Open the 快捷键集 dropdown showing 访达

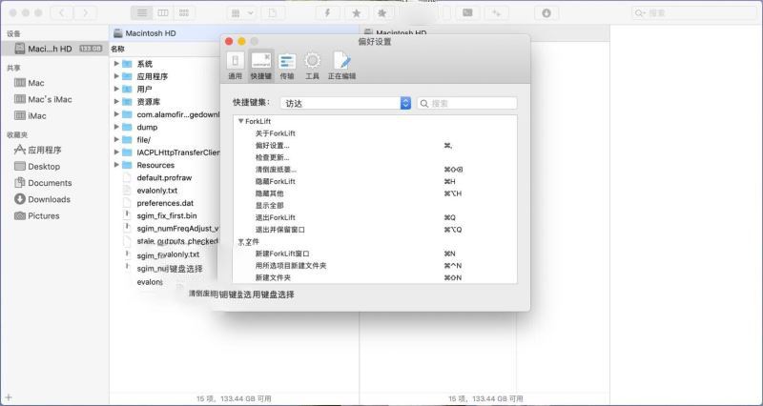click(x=345, y=103)
